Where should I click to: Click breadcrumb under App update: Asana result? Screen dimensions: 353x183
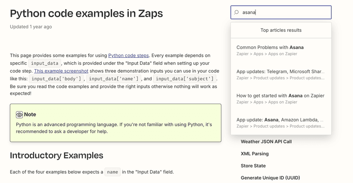(x=281, y=126)
